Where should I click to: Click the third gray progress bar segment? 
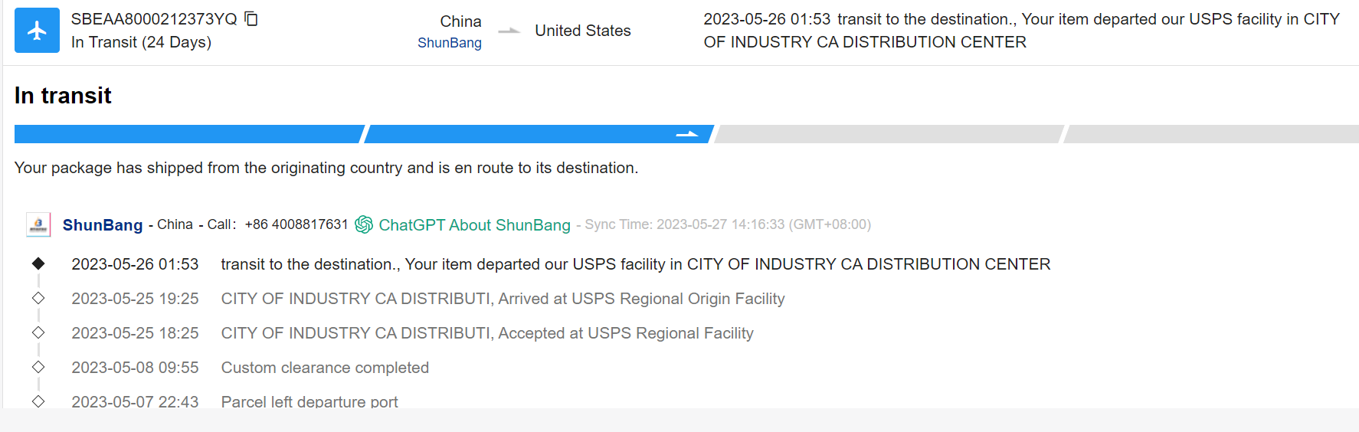[x=889, y=134]
